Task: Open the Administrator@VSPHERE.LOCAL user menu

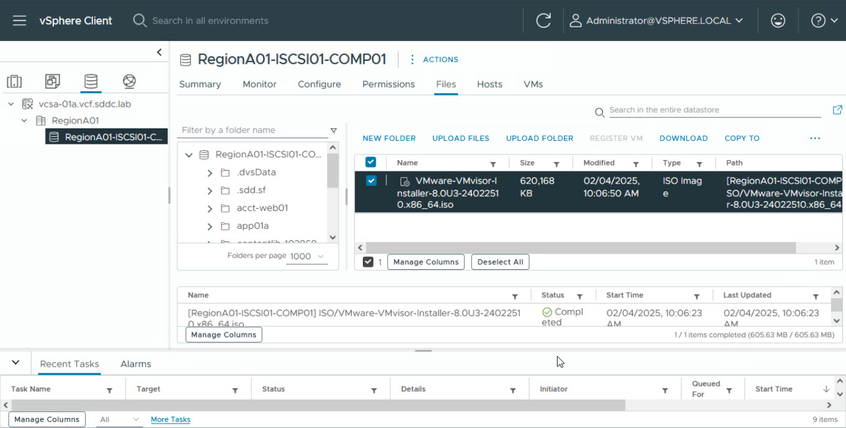Action: [656, 20]
